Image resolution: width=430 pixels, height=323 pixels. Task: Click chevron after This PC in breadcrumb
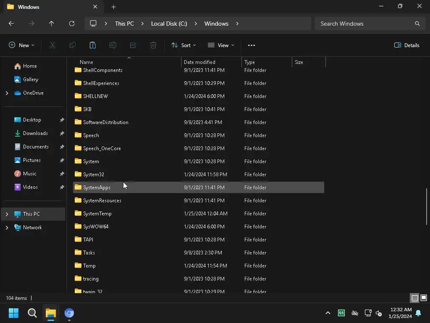tap(142, 24)
